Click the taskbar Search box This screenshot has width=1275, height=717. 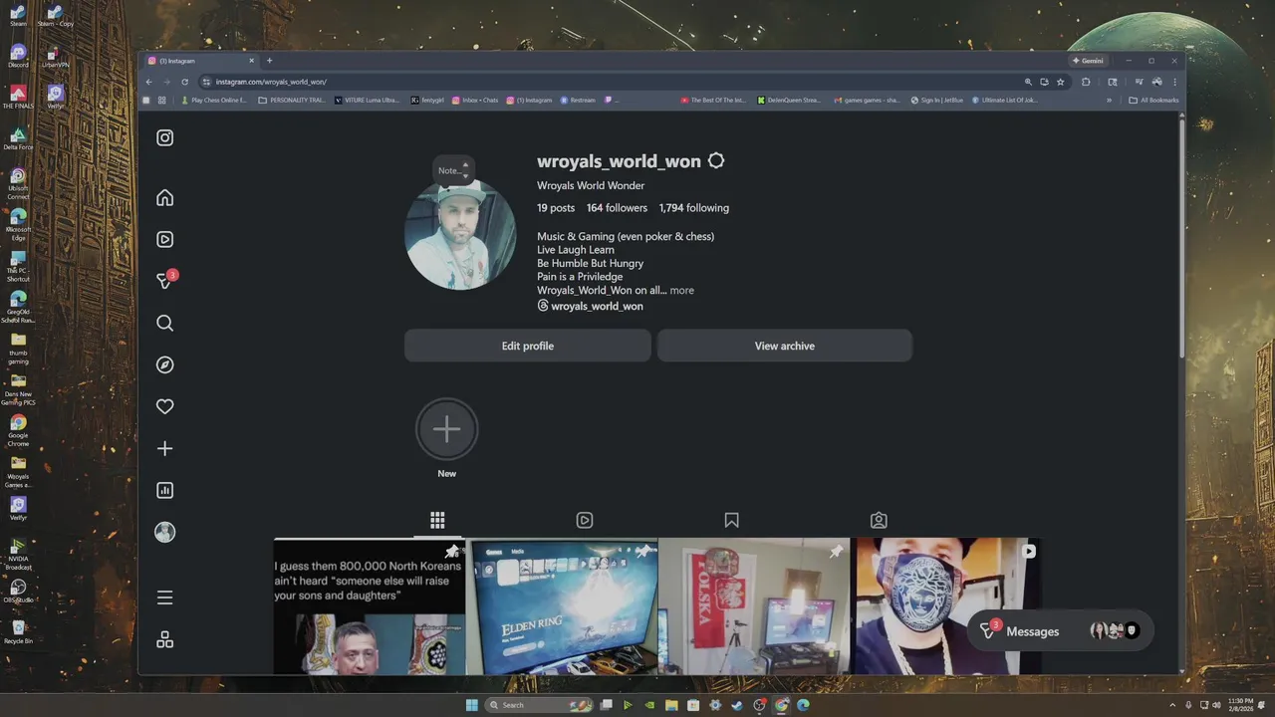pyautogui.click(x=541, y=705)
